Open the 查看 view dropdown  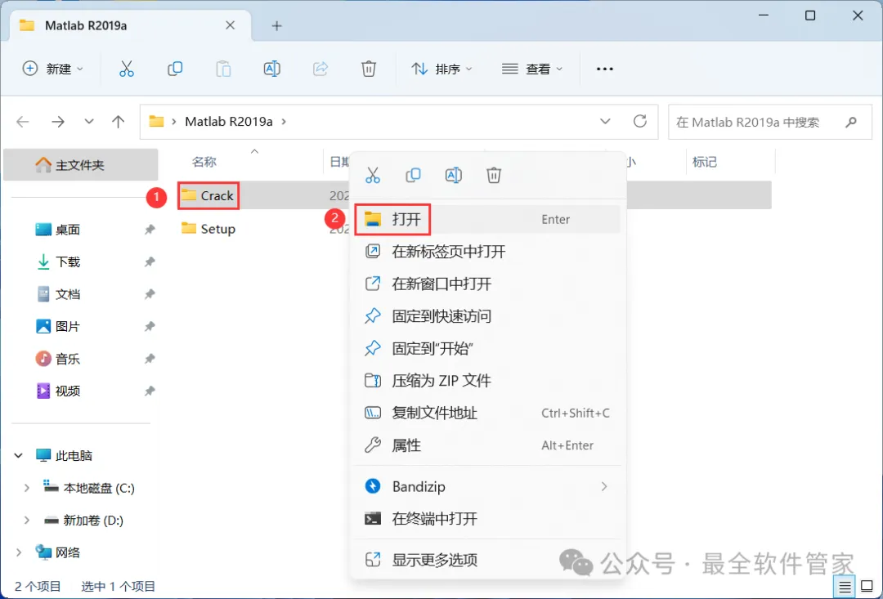(532, 69)
